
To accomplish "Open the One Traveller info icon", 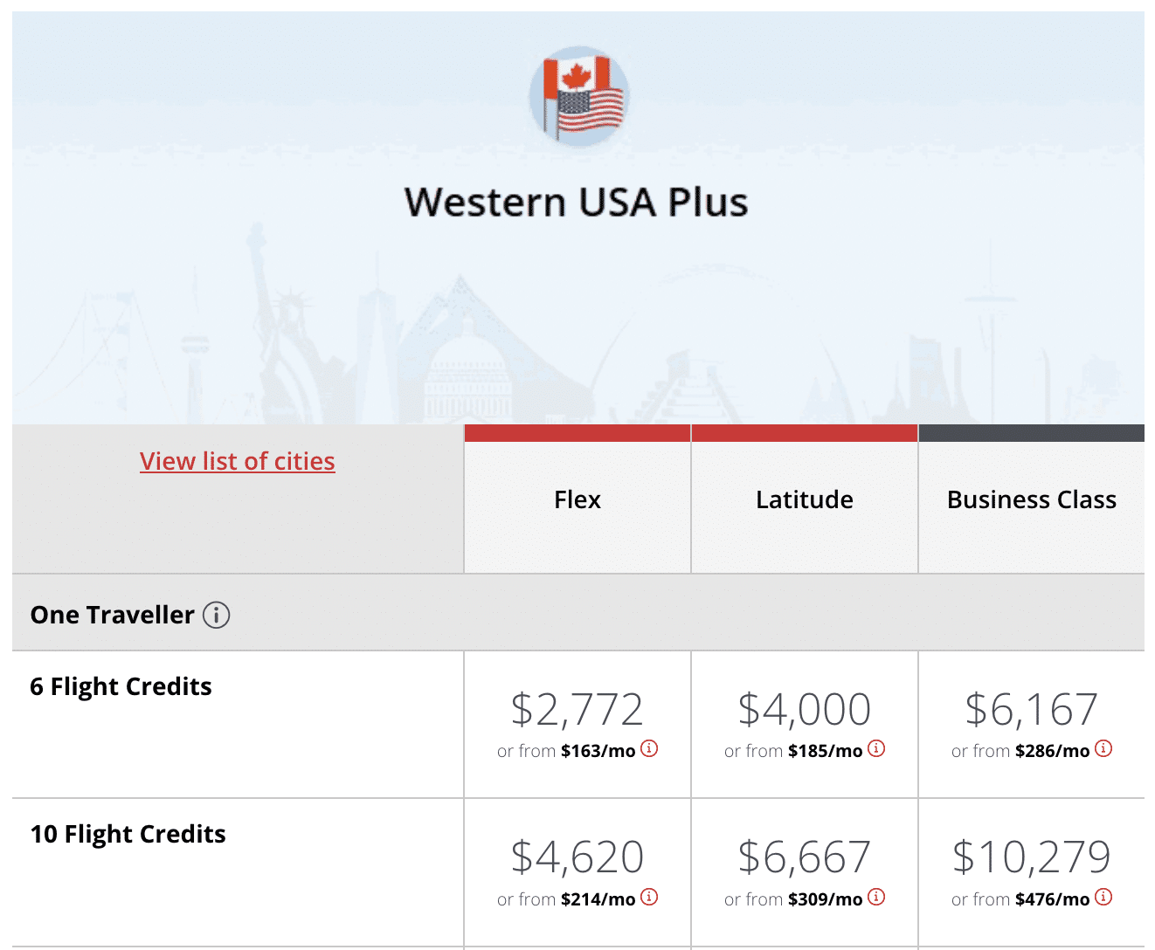I will 217,616.
